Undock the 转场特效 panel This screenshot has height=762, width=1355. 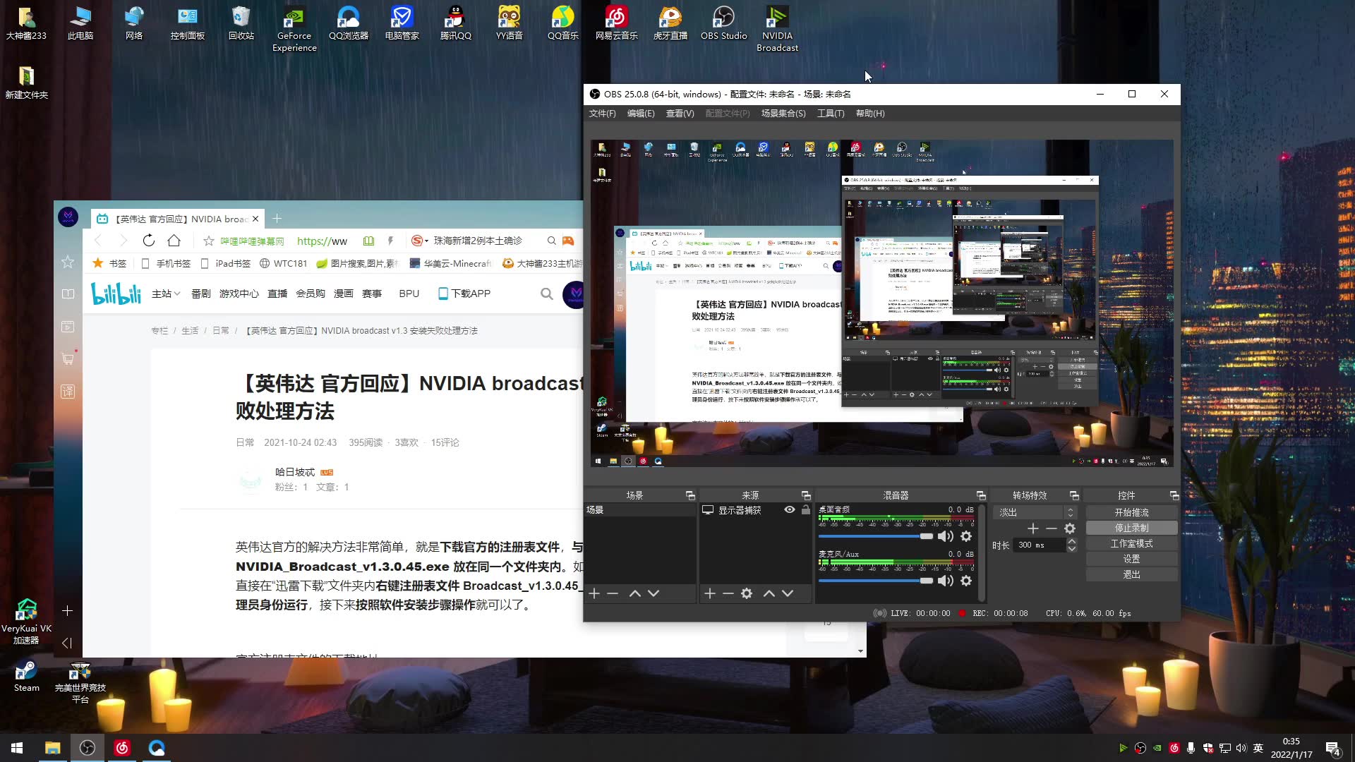click(1074, 495)
